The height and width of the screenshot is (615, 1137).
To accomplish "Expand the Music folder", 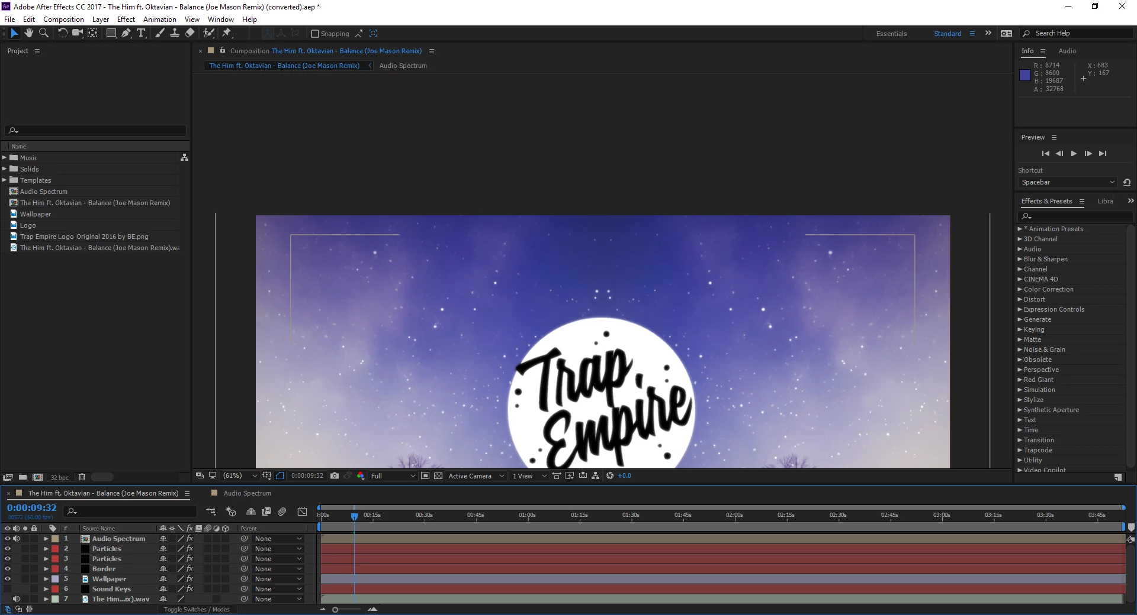I will pyautogui.click(x=4, y=158).
